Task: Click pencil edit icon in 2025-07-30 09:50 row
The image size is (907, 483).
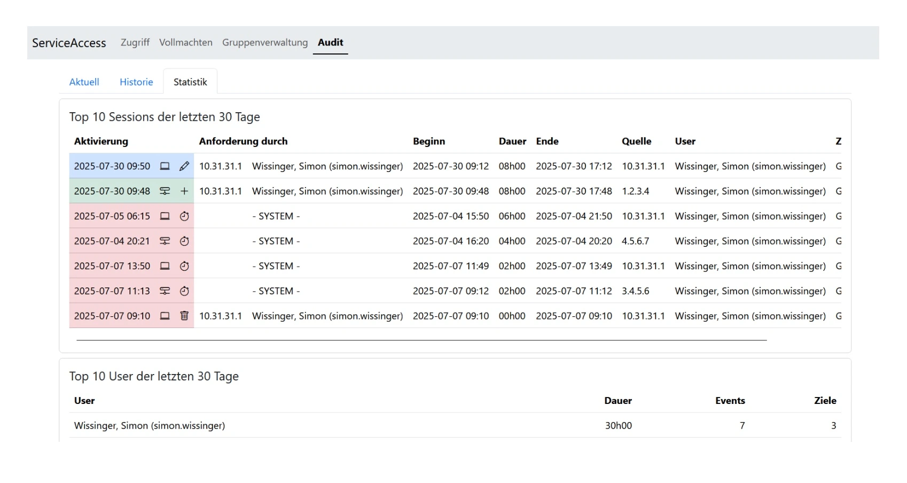Action: tap(184, 166)
